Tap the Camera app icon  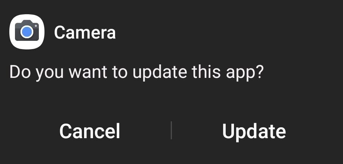[27, 32]
